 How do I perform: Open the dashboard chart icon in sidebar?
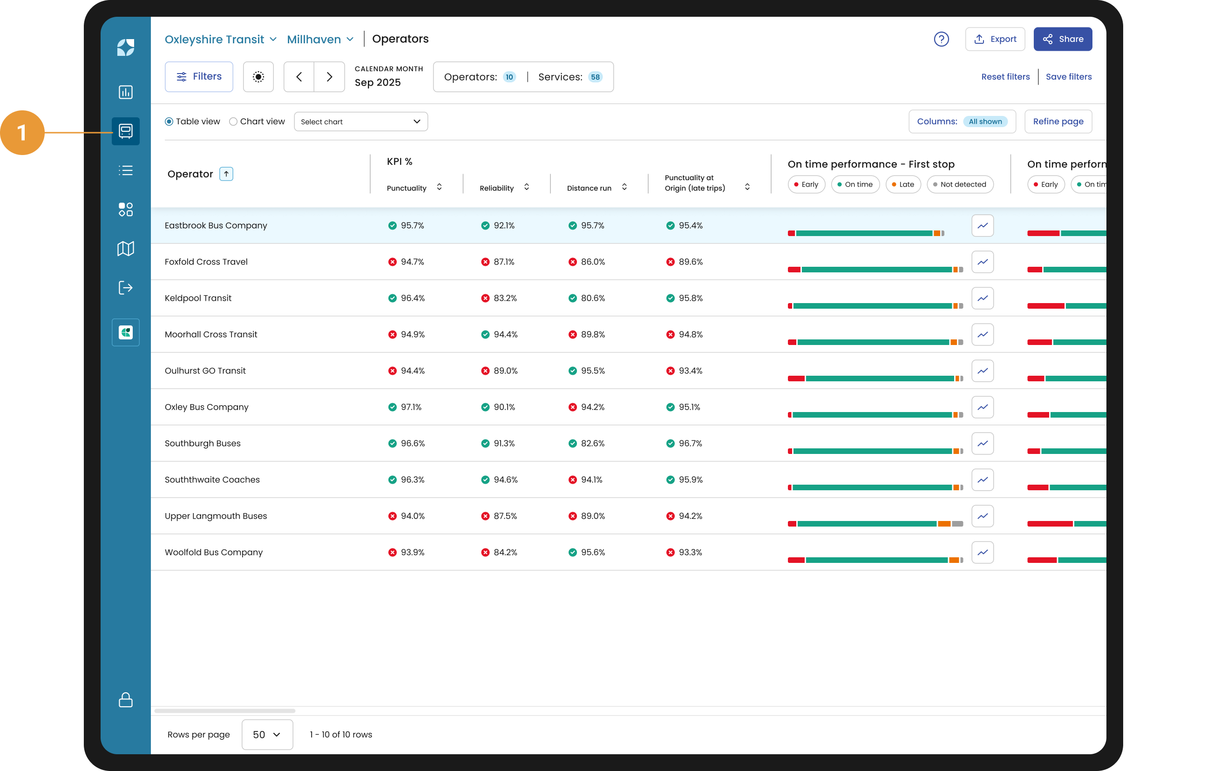point(125,92)
